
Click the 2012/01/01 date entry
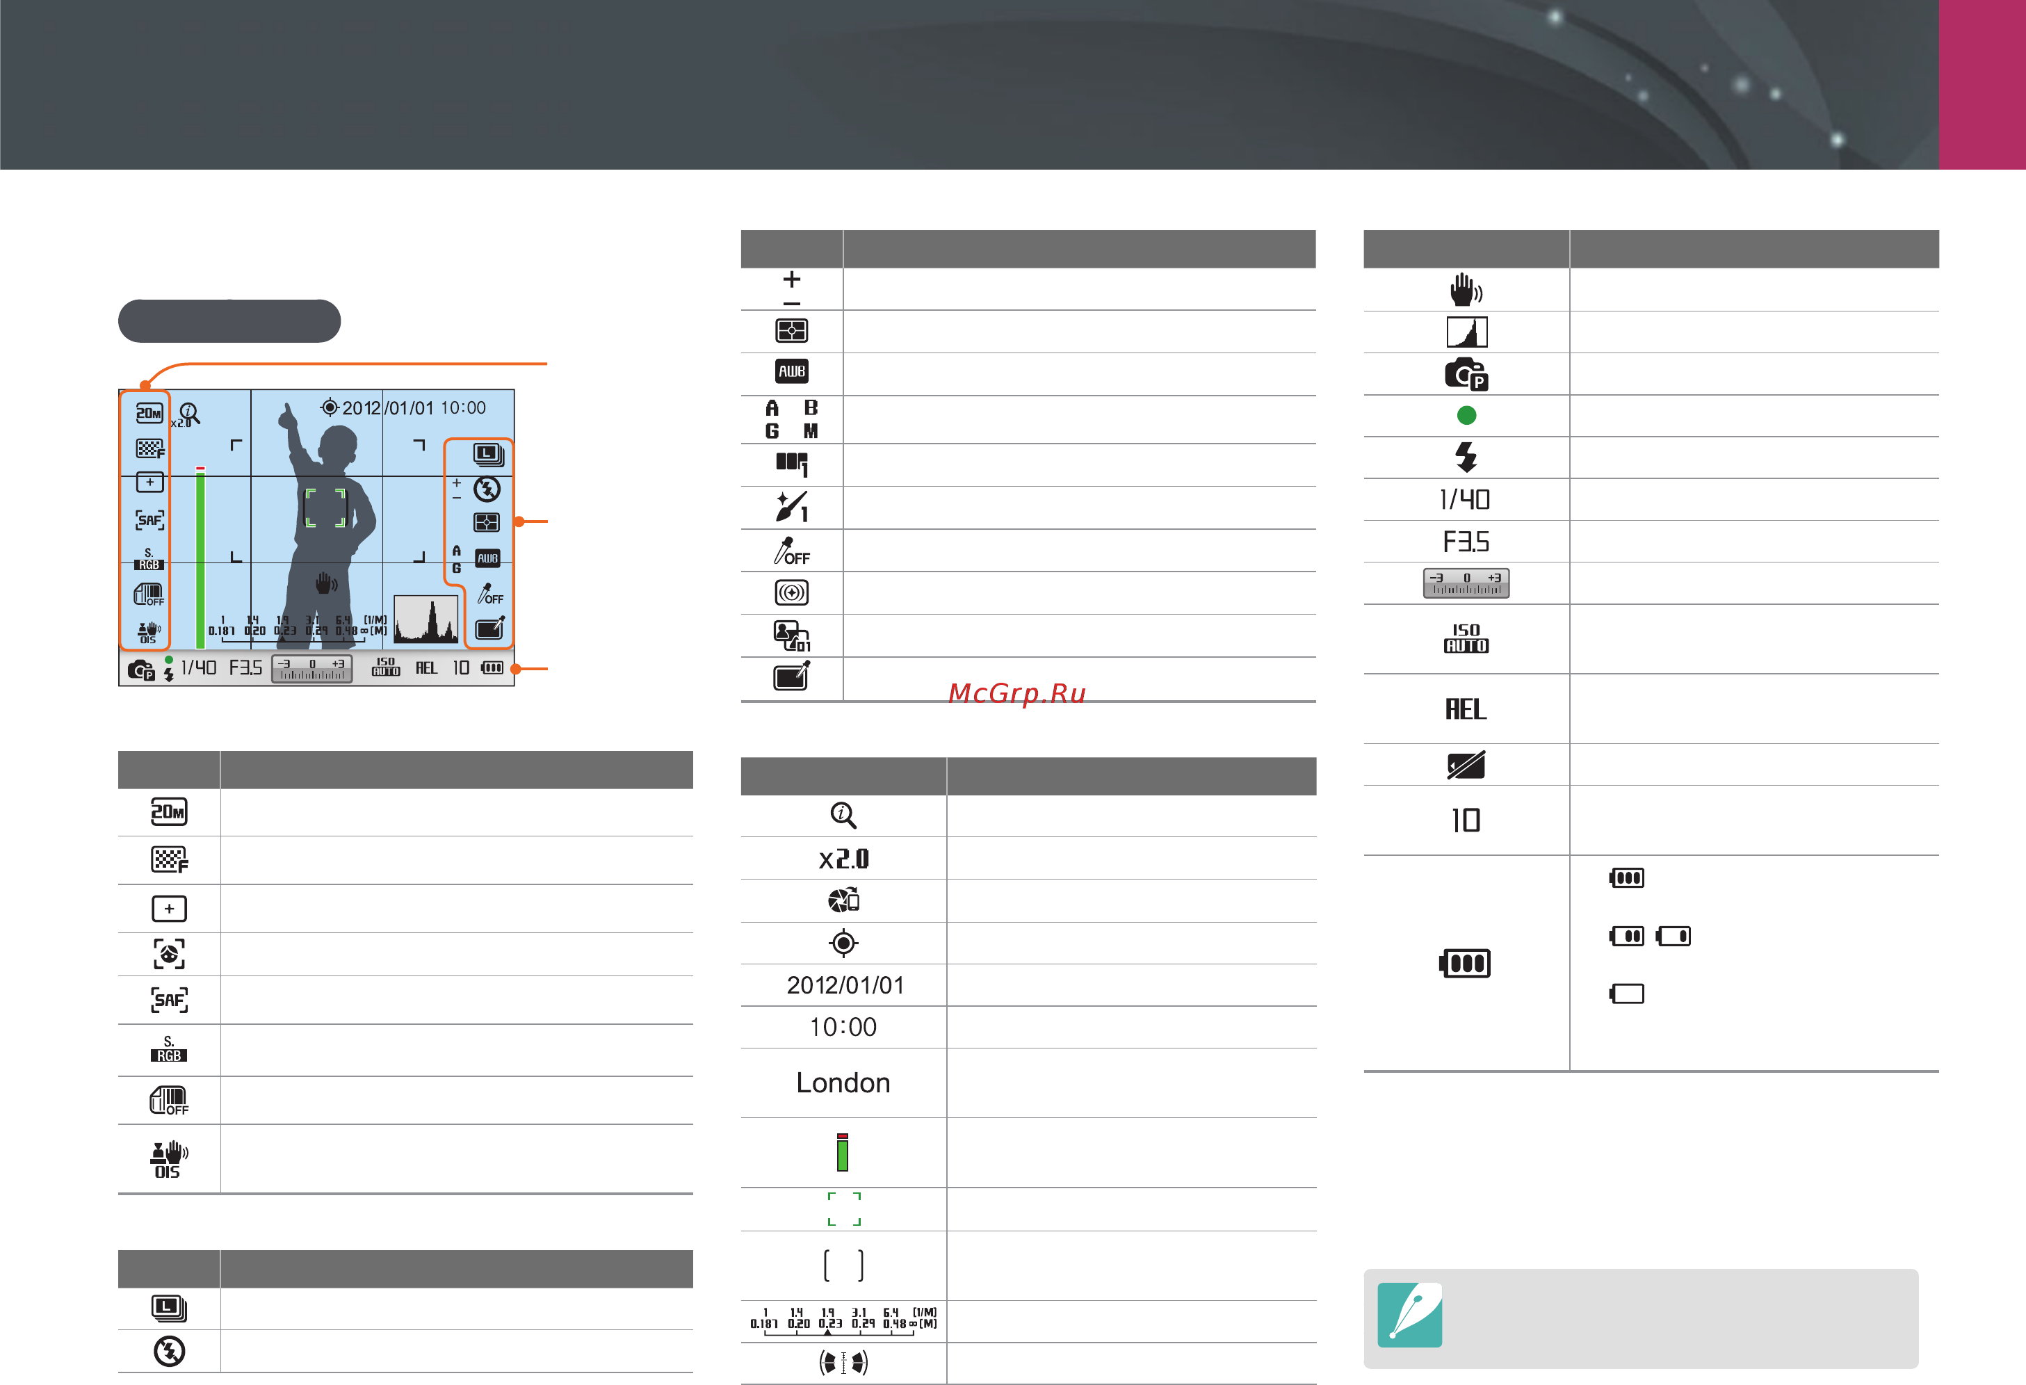tap(845, 985)
